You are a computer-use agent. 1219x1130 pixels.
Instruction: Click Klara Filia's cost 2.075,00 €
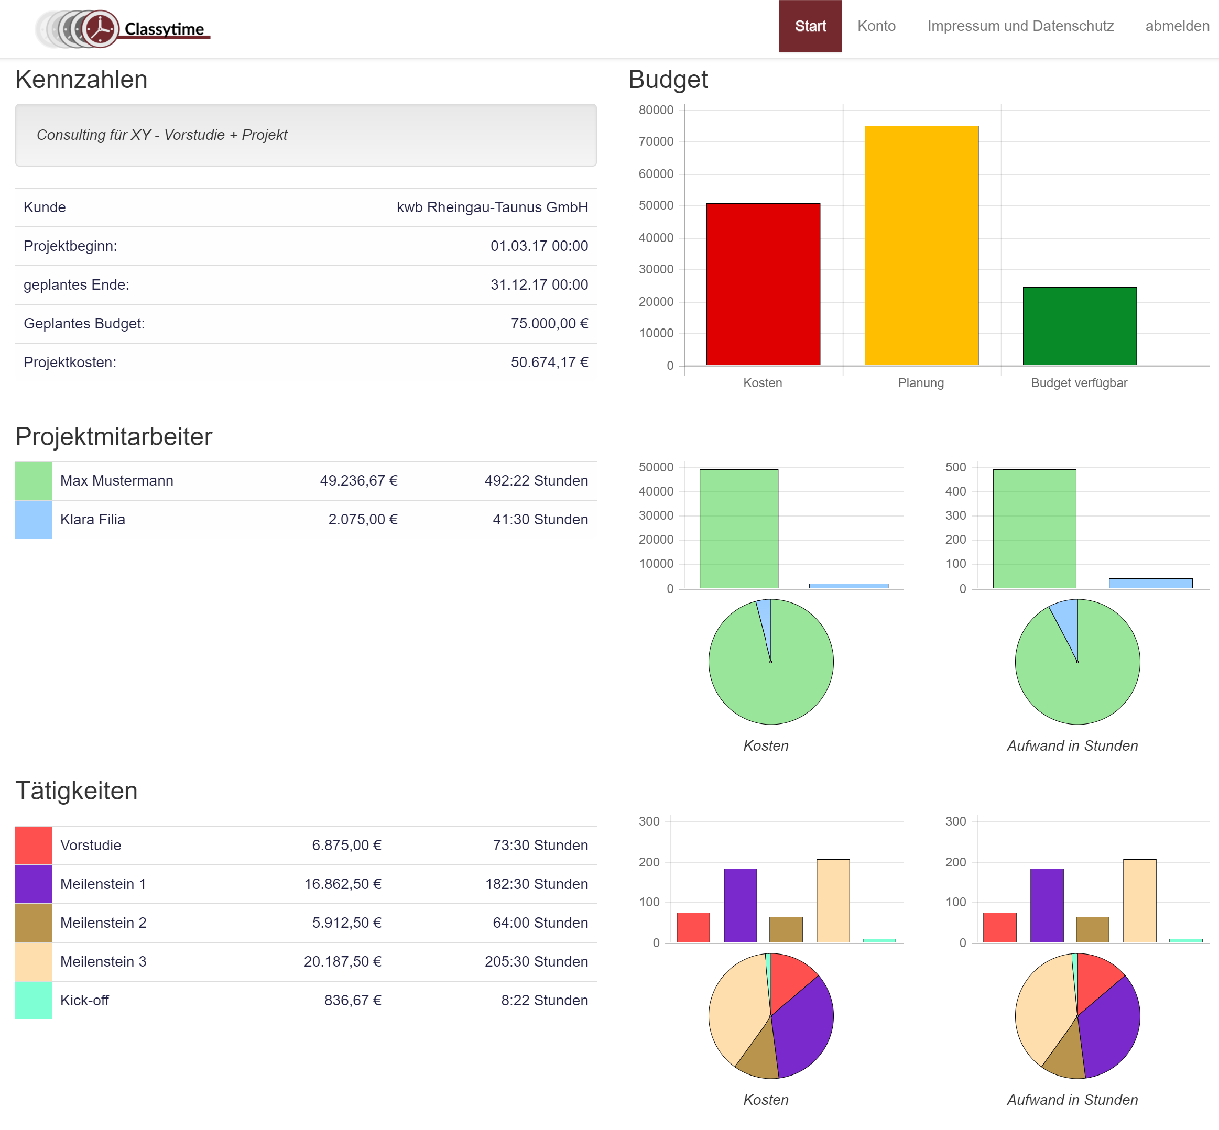tap(363, 519)
